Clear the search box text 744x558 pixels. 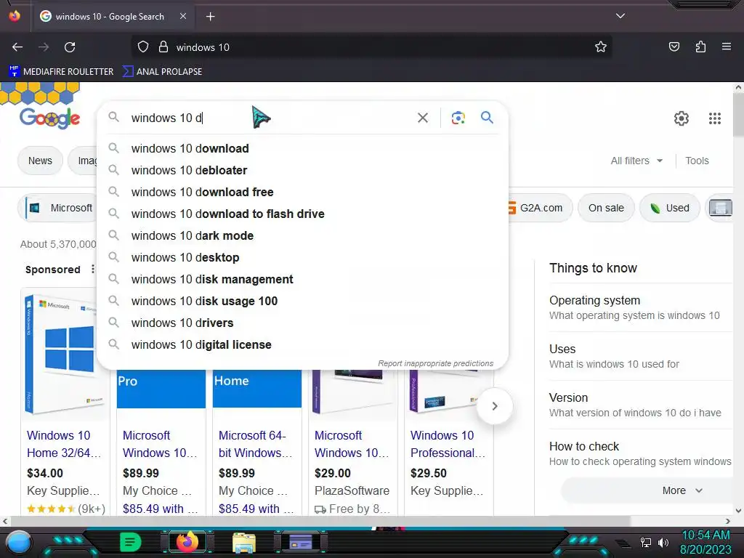422,118
